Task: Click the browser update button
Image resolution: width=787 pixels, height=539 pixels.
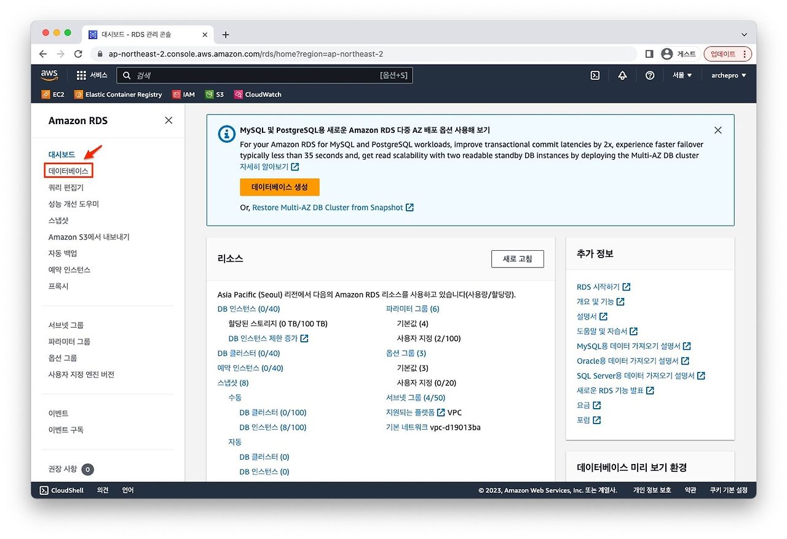Action: tap(728, 54)
